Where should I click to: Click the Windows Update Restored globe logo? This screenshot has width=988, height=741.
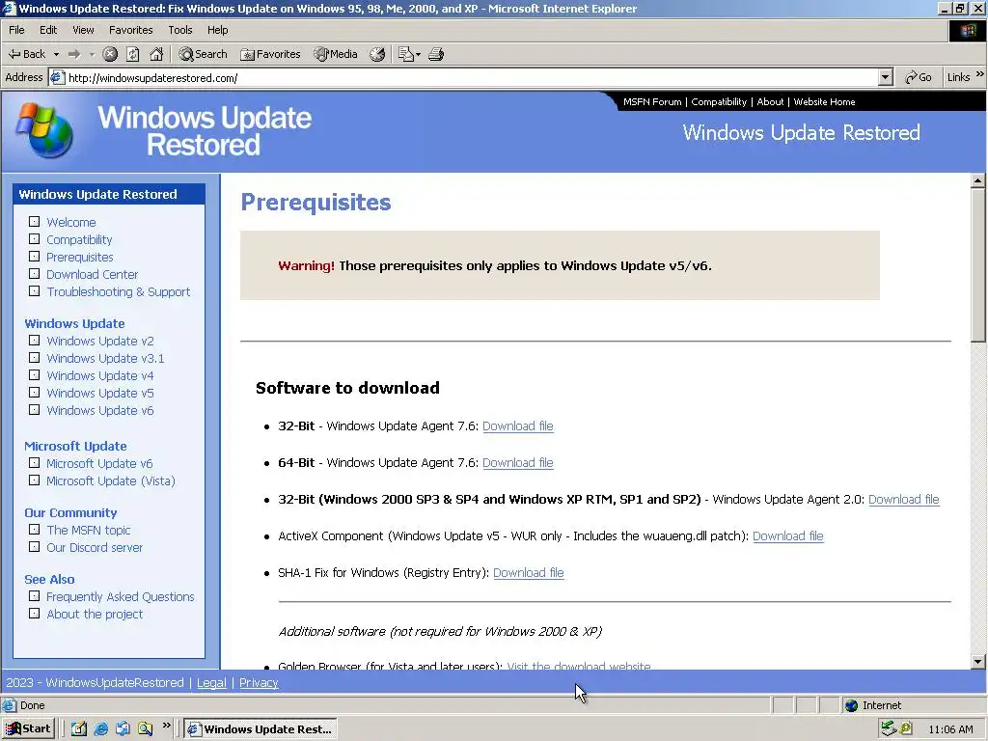(x=44, y=130)
